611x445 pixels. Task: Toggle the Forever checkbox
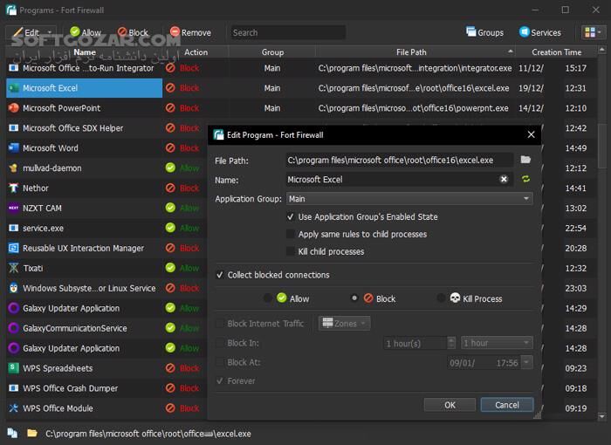[x=220, y=380]
